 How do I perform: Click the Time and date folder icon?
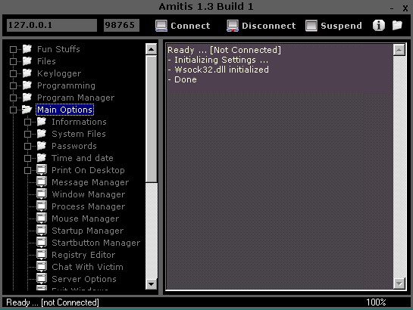tap(42, 158)
